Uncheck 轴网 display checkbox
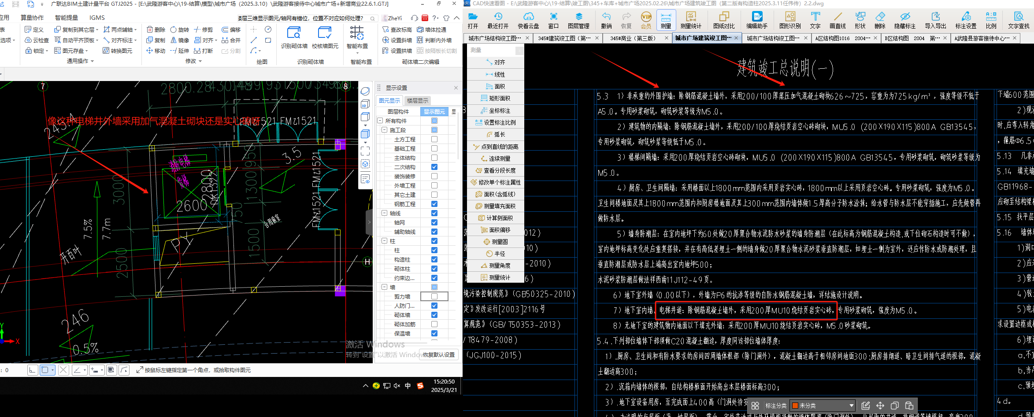The image size is (1034, 417). tap(434, 222)
